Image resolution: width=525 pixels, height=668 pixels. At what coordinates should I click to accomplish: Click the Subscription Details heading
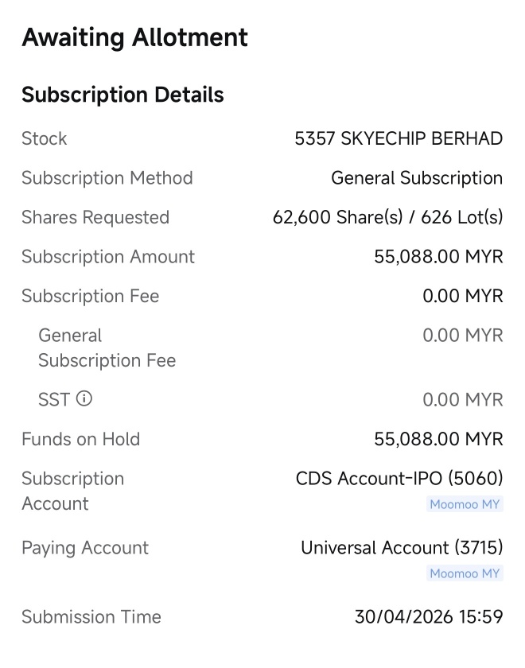pos(122,95)
